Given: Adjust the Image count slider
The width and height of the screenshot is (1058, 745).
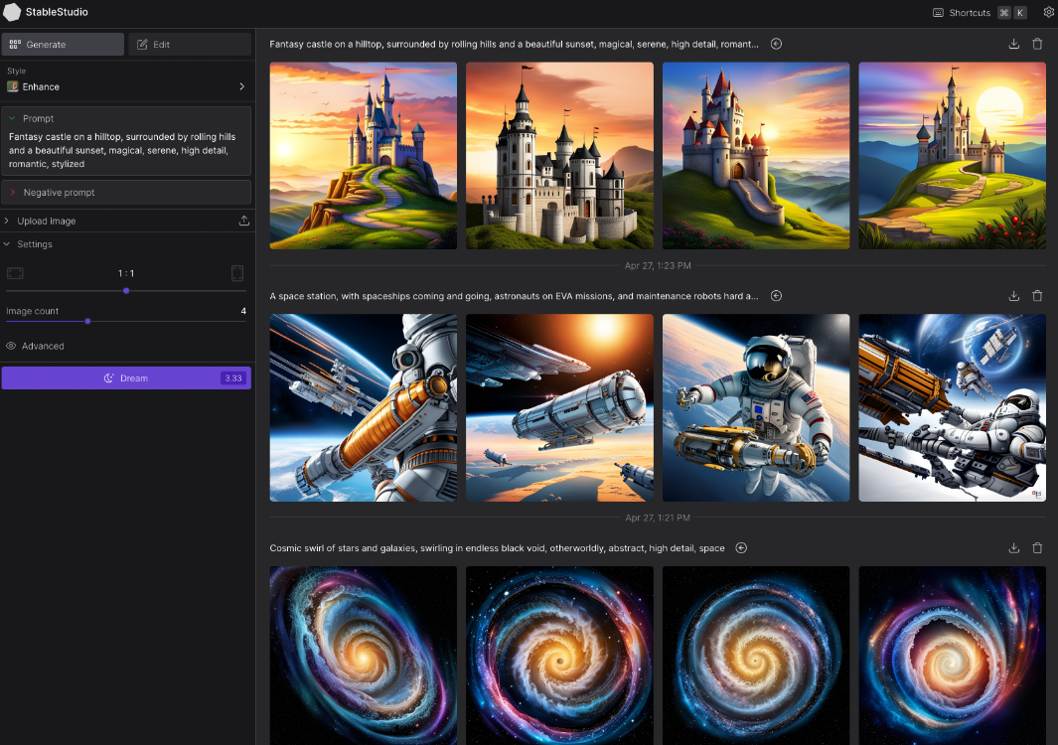Looking at the screenshot, I should tap(88, 321).
